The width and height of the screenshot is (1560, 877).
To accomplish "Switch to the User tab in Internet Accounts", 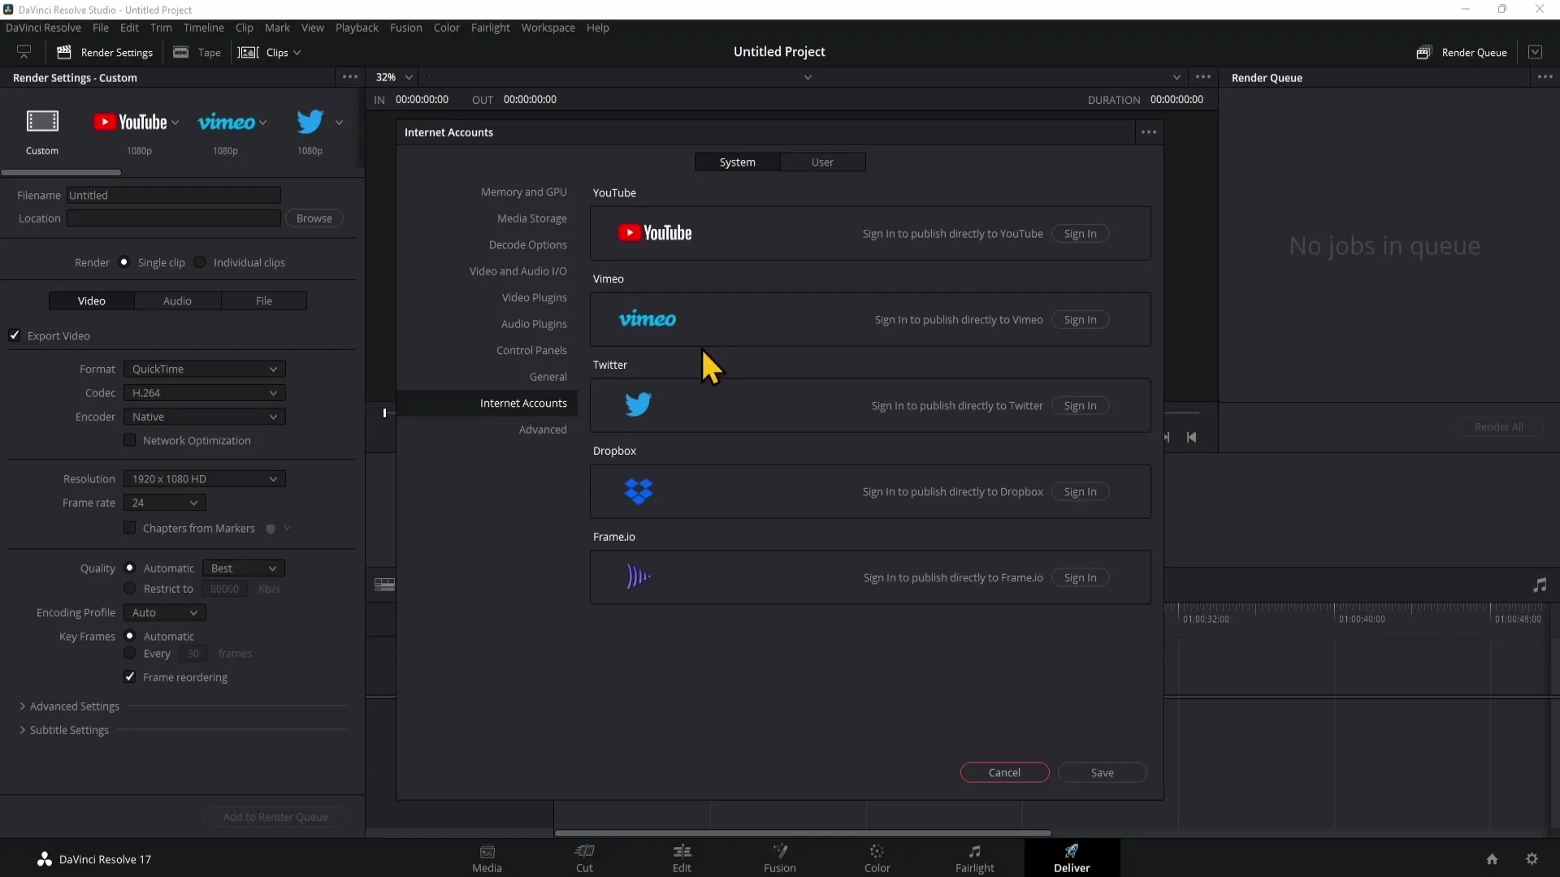I will point(824,162).
